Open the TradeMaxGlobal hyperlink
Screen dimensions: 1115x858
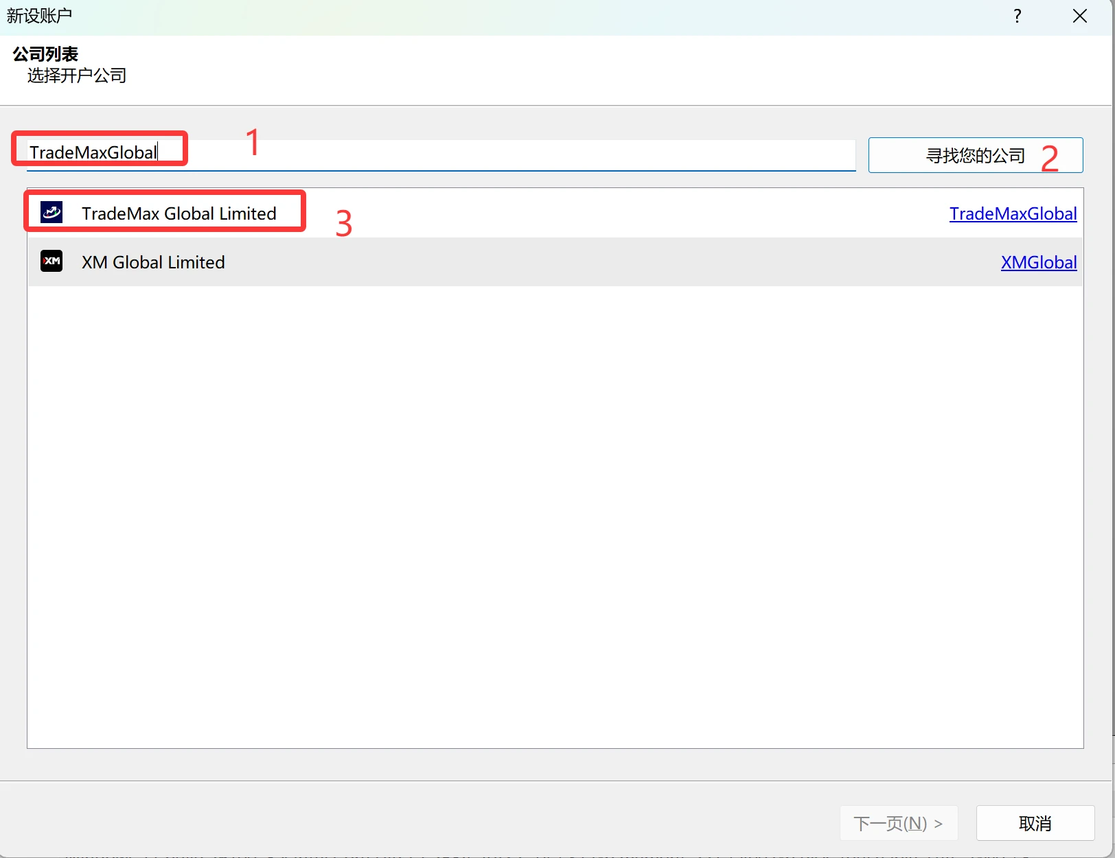point(1013,213)
